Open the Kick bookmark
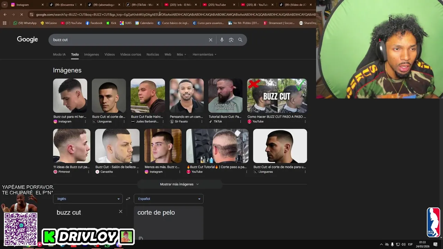This screenshot has height=249, width=443. pos(111,23)
